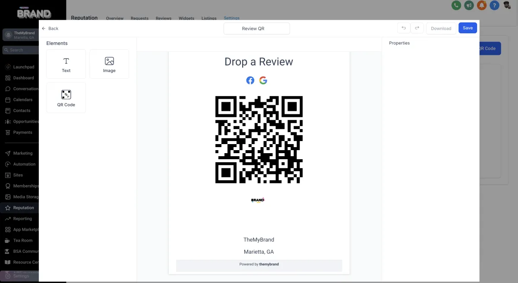Viewport: 518px width, 283px height.
Task: Add a Text element
Action: coord(66,64)
